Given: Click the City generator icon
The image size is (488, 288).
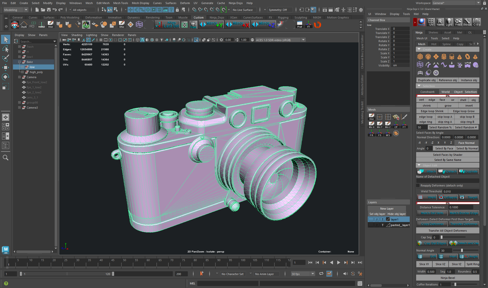Looking at the screenshot, I should pyautogui.click(x=477, y=22).
